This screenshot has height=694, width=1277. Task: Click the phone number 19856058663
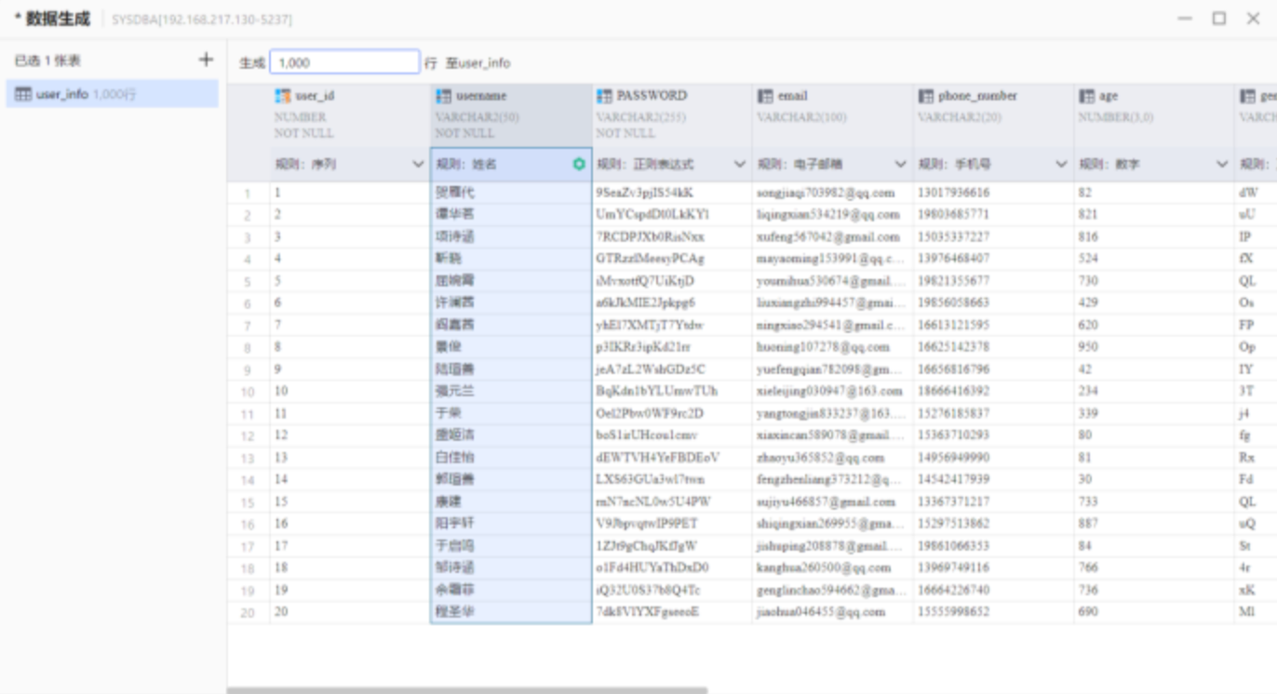(954, 303)
